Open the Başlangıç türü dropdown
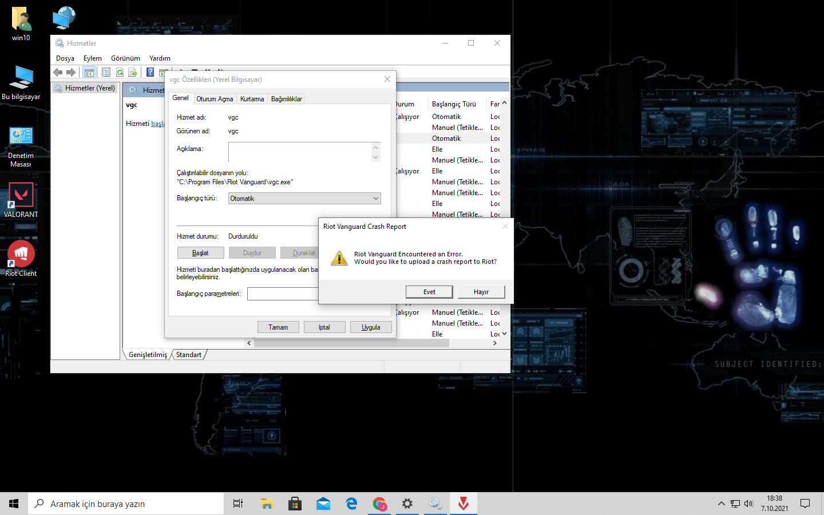The height and width of the screenshot is (515, 824). pos(304,199)
